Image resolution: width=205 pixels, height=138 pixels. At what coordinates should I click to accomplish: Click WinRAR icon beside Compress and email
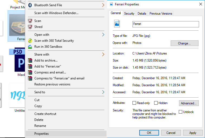tap(30, 72)
